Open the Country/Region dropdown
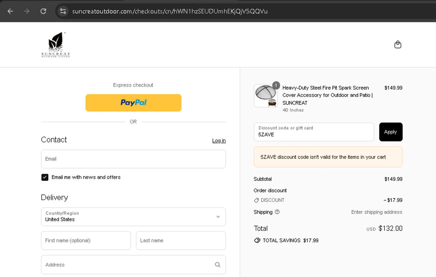This screenshot has height=277, width=436. [133, 217]
